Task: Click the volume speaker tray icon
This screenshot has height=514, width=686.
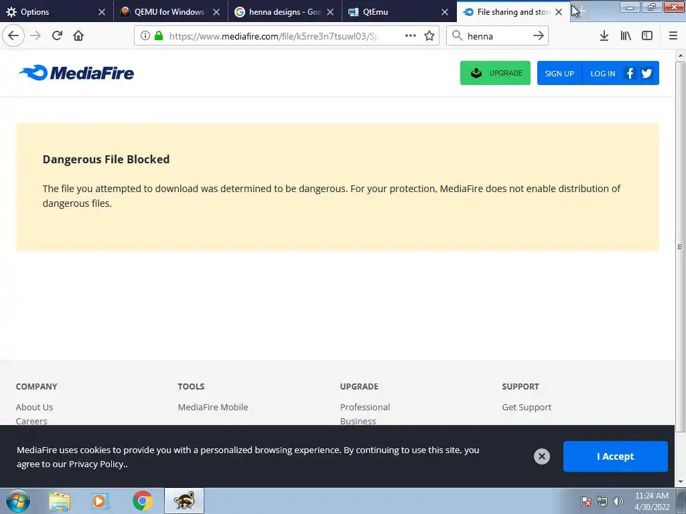Action: click(x=618, y=501)
